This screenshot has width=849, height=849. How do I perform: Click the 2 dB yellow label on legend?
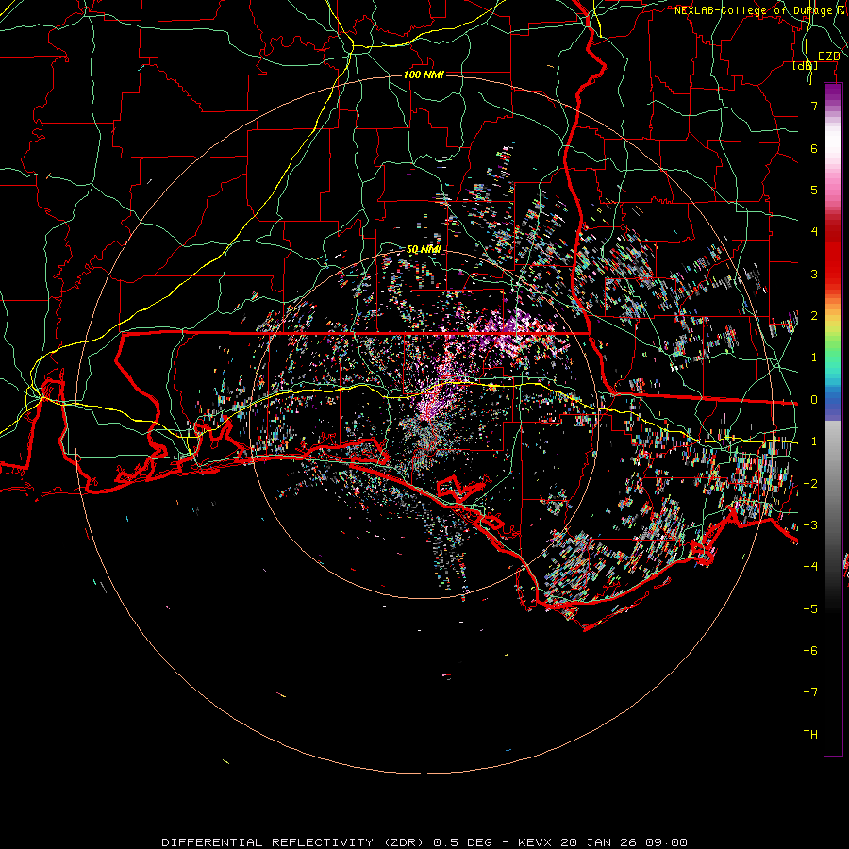(x=814, y=316)
